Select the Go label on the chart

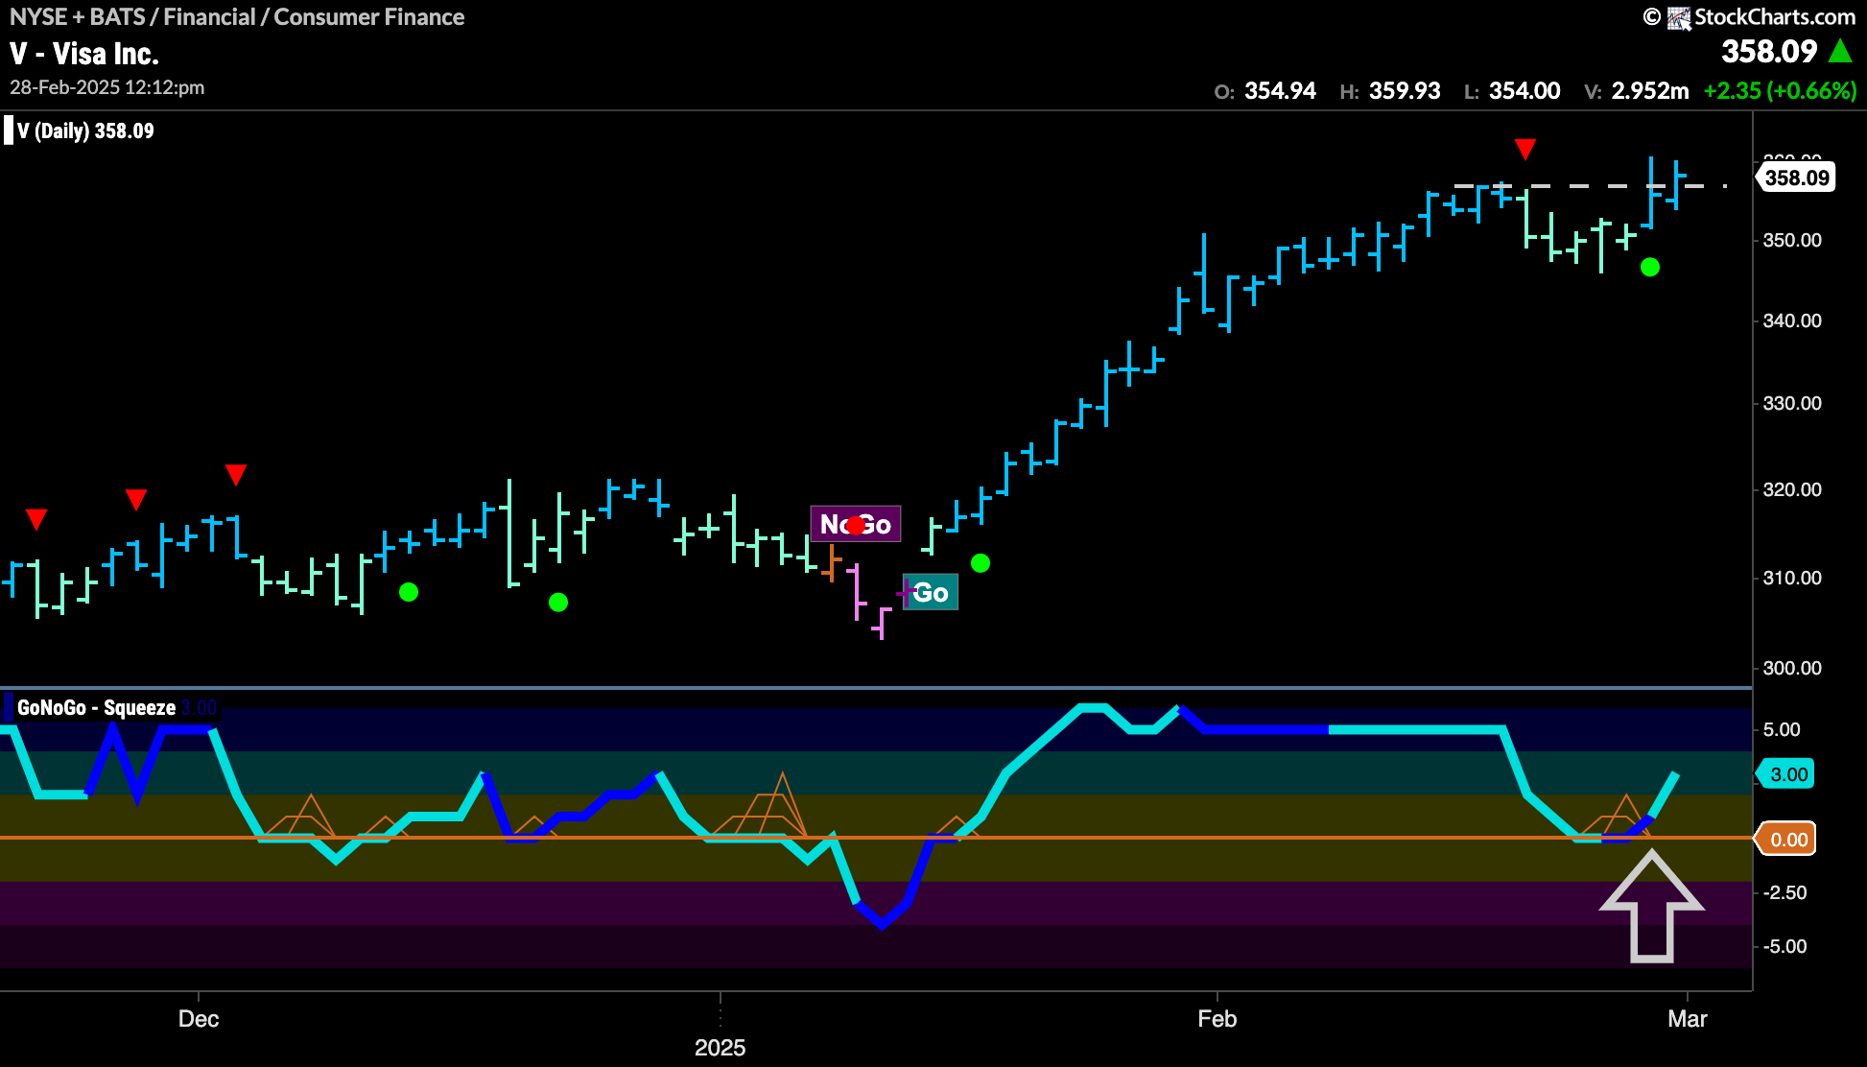931,592
